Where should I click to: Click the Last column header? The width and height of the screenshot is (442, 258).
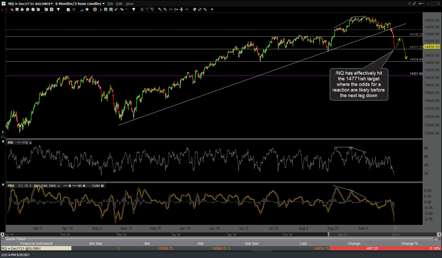click(x=303, y=244)
